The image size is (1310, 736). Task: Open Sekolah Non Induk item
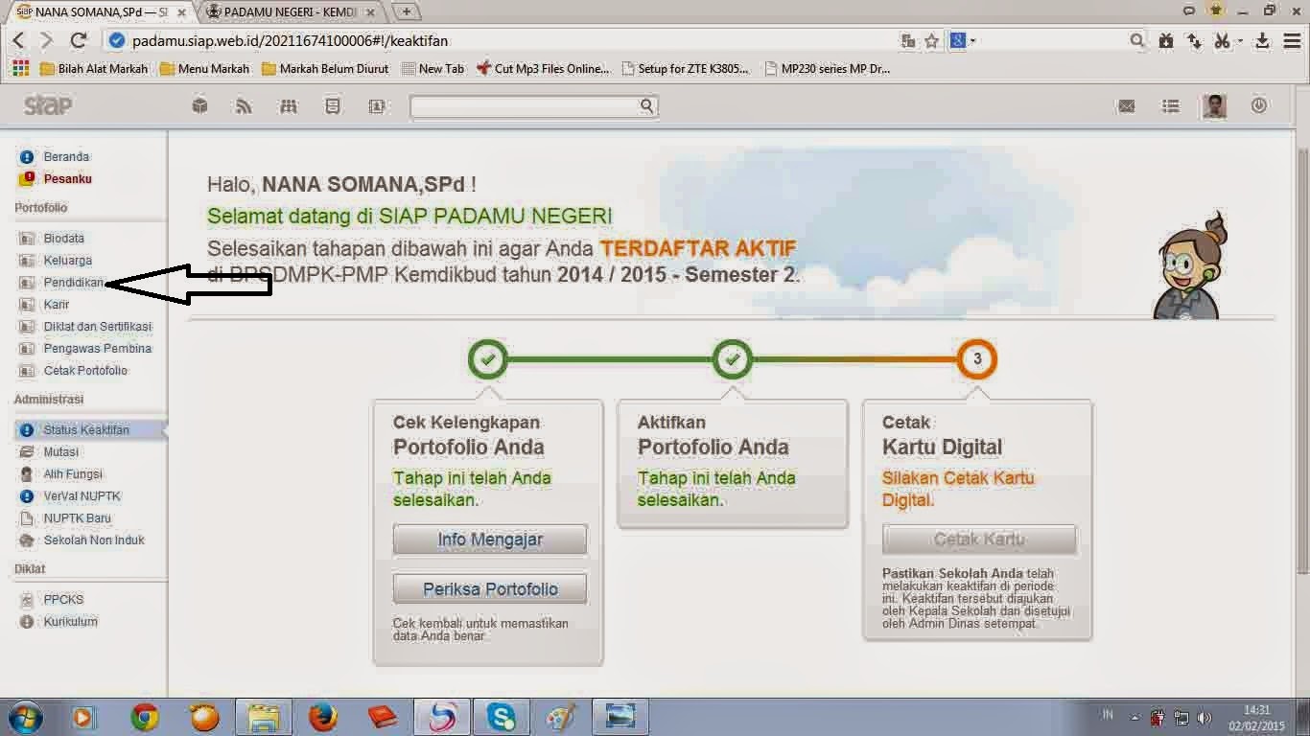point(94,540)
